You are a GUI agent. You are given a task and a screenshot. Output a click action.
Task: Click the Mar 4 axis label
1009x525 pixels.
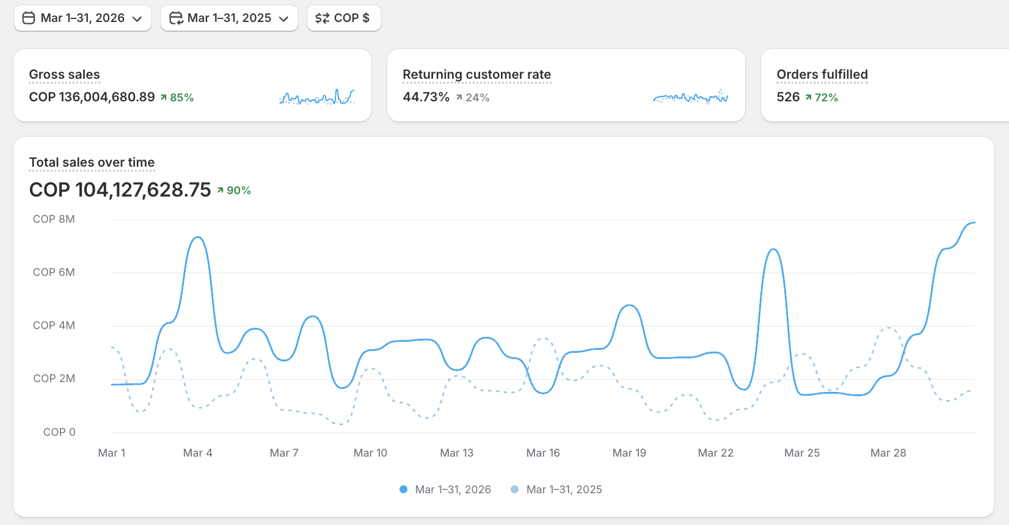pyautogui.click(x=198, y=453)
